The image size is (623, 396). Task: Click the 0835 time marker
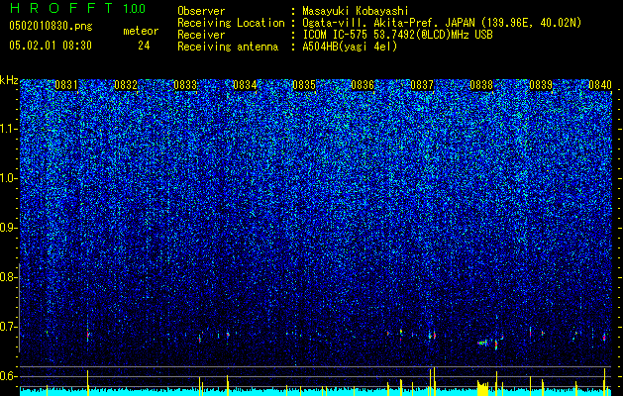[x=304, y=85]
